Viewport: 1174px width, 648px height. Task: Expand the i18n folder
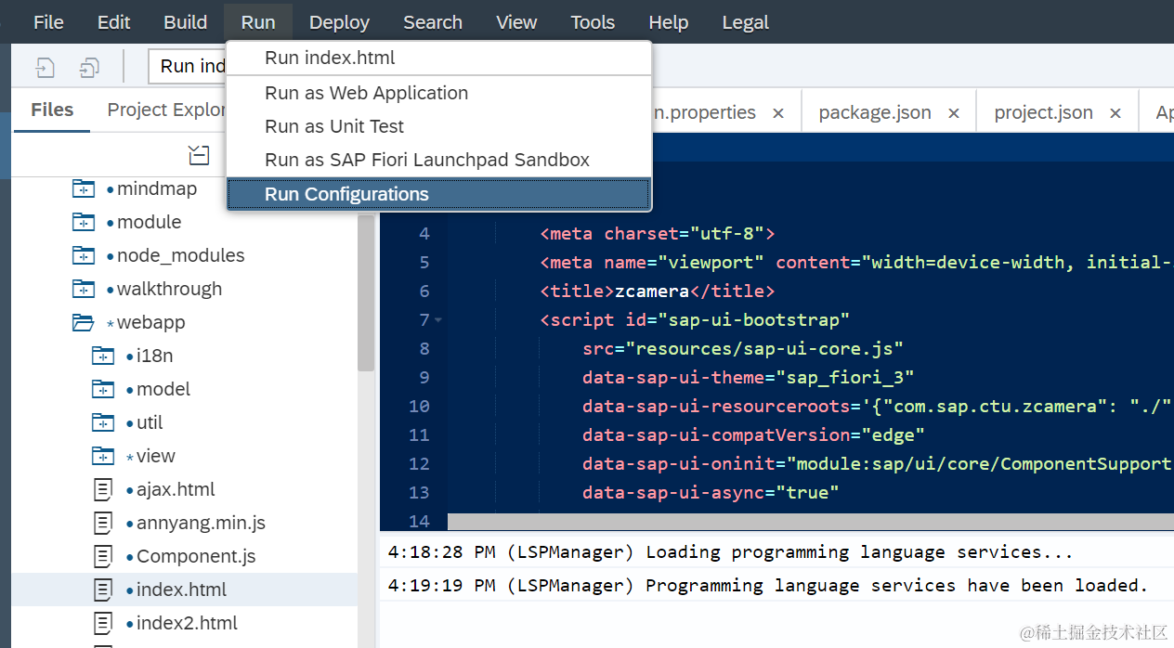(155, 356)
